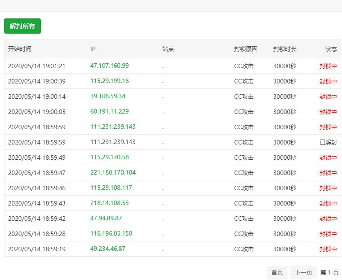Select IP 115.29.199.16

click(110, 81)
